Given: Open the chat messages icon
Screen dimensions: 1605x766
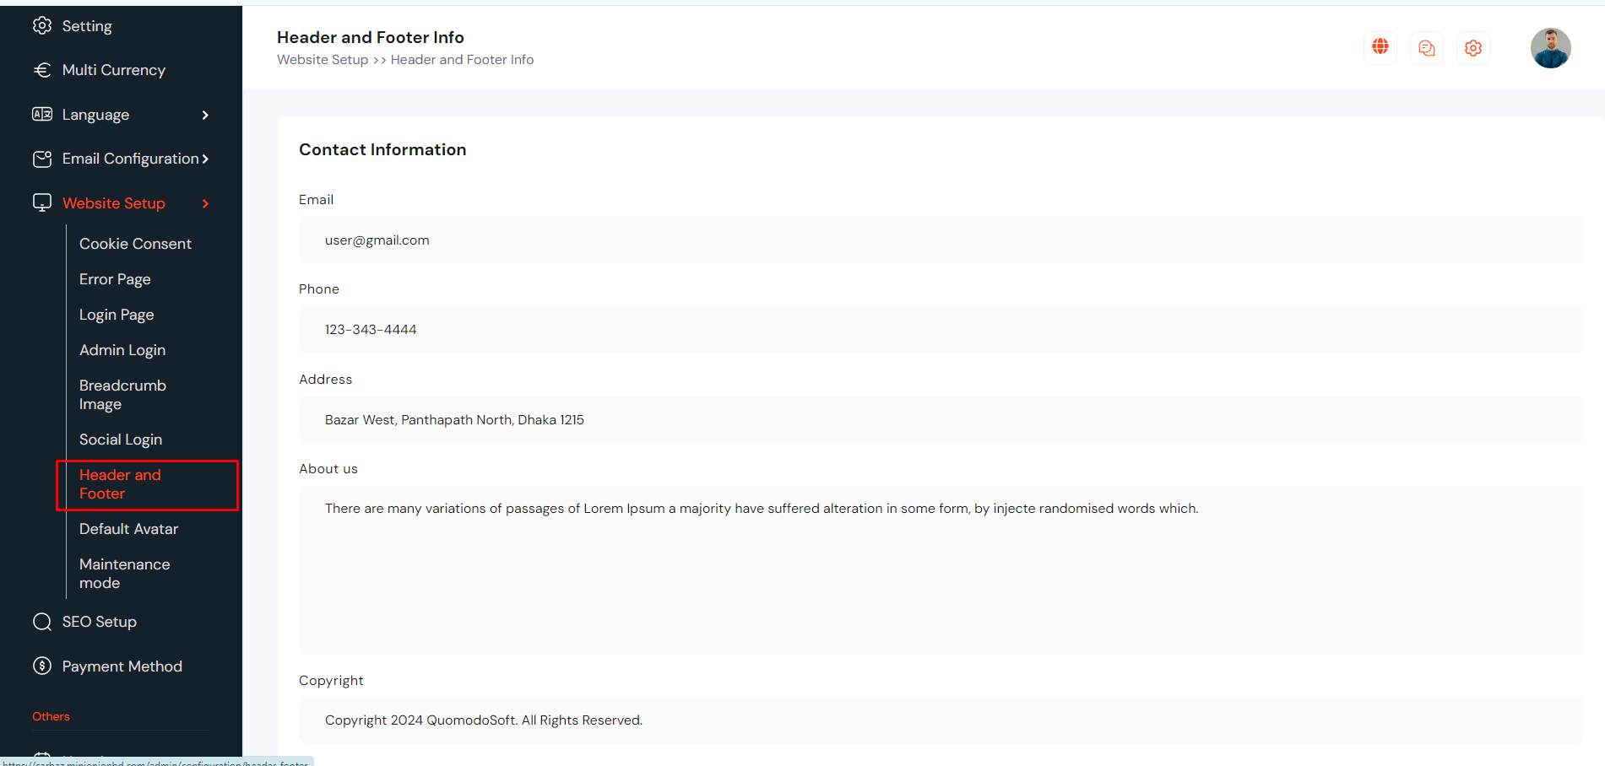Looking at the screenshot, I should click(x=1427, y=48).
